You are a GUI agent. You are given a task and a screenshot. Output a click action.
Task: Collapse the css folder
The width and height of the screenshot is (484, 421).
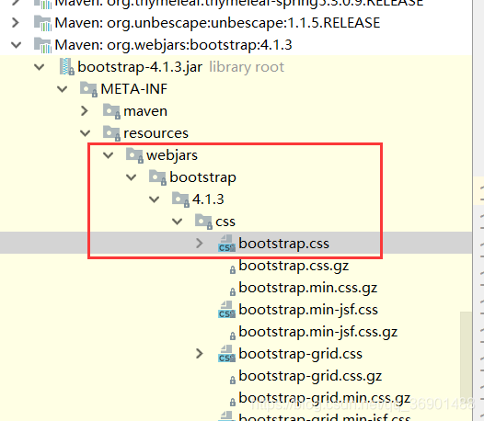pos(178,222)
